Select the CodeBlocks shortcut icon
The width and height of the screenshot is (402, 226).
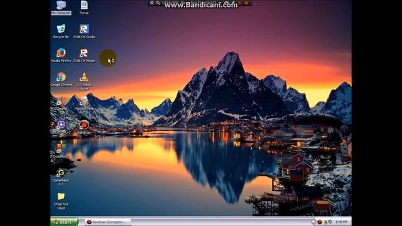61,151
